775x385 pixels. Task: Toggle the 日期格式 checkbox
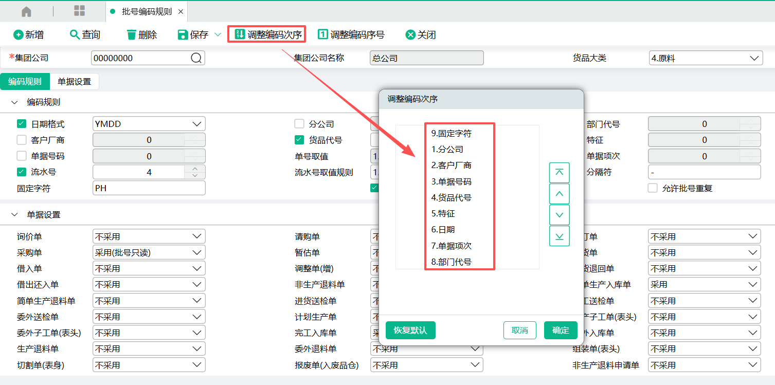point(22,124)
